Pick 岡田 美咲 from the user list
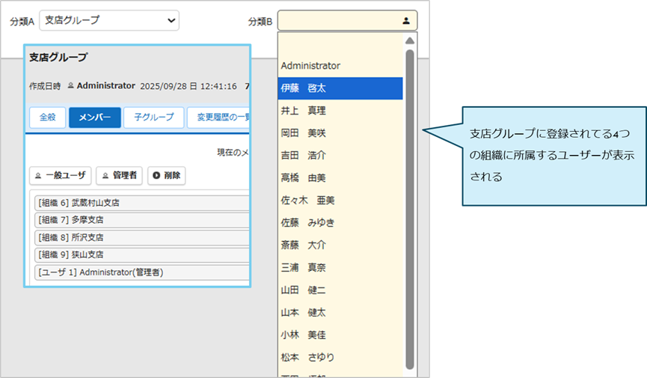Screen dimensions: 647x378 click(303, 133)
